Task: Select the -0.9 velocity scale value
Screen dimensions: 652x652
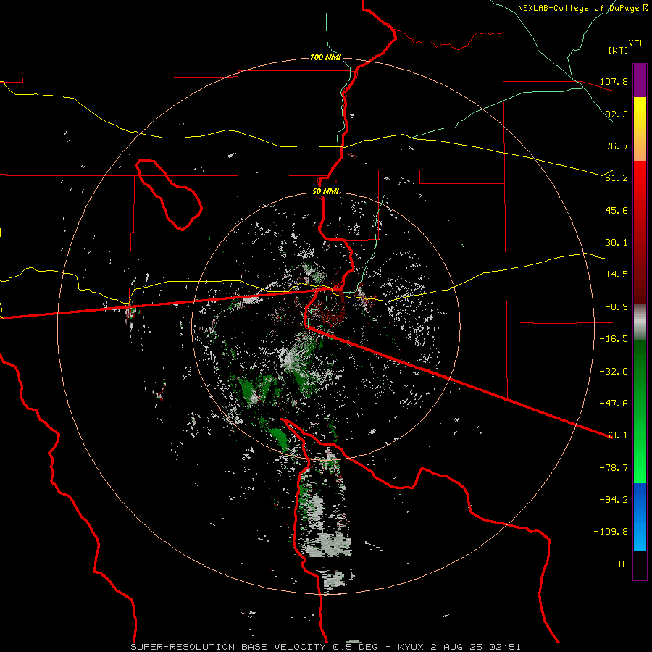Action: [617, 307]
